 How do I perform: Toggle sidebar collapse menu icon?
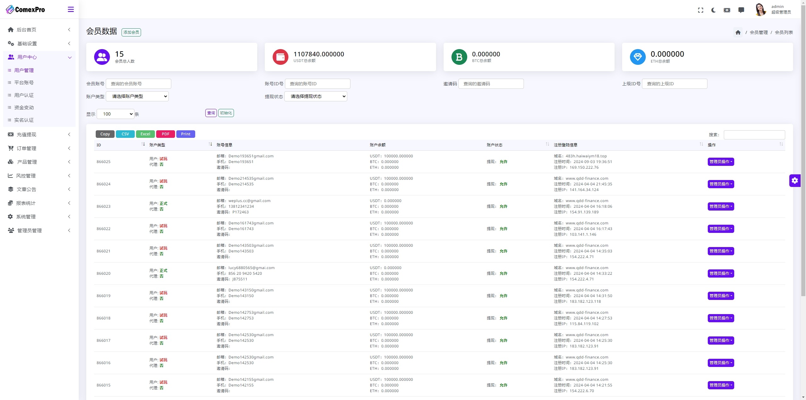[x=71, y=9]
